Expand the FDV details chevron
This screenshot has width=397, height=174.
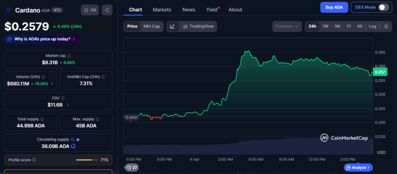pyautogui.click(x=68, y=105)
